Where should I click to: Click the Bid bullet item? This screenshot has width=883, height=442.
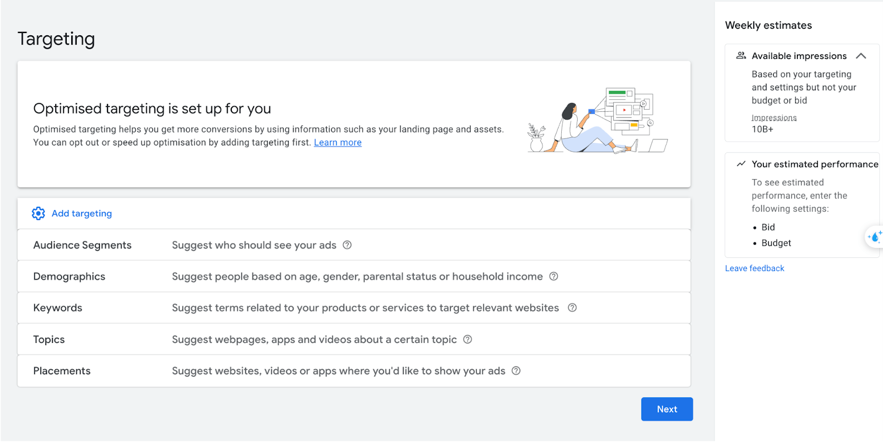768,227
